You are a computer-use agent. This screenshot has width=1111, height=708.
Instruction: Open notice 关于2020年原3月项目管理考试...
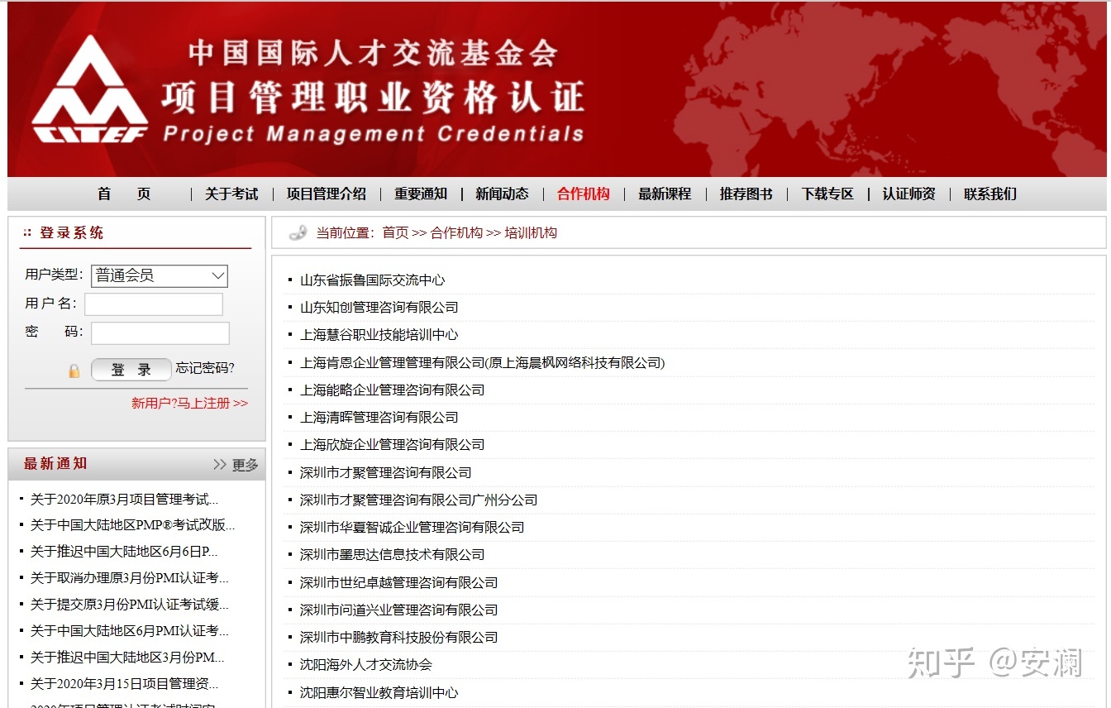[x=125, y=500]
